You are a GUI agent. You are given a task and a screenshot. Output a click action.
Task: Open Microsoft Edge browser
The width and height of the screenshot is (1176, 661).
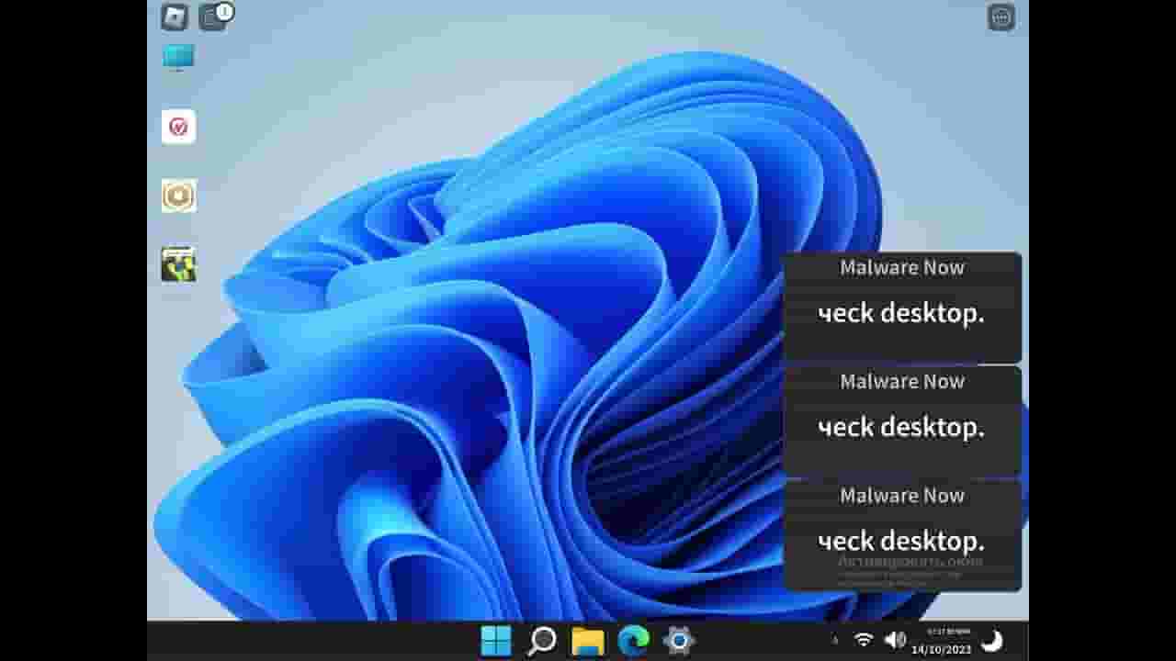633,640
